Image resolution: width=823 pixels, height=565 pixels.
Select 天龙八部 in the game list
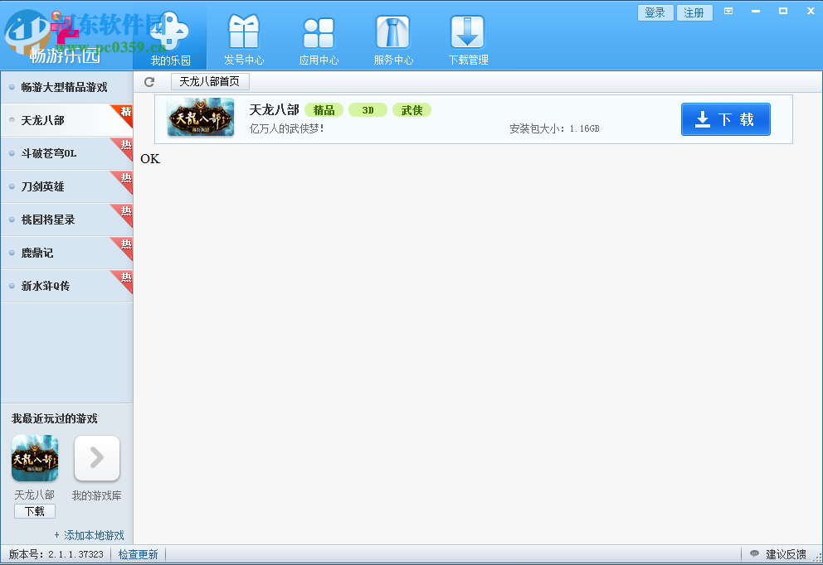pos(66,120)
